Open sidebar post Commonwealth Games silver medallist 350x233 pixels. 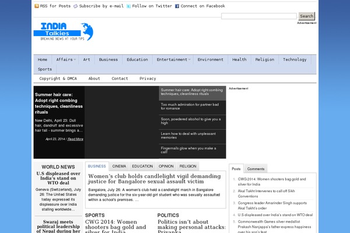(274, 227)
